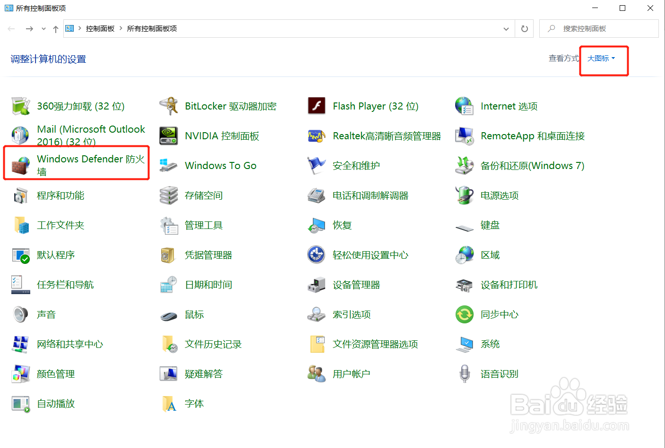Open the 索引选项 link
This screenshot has height=448, width=665.
pyautogui.click(x=352, y=314)
